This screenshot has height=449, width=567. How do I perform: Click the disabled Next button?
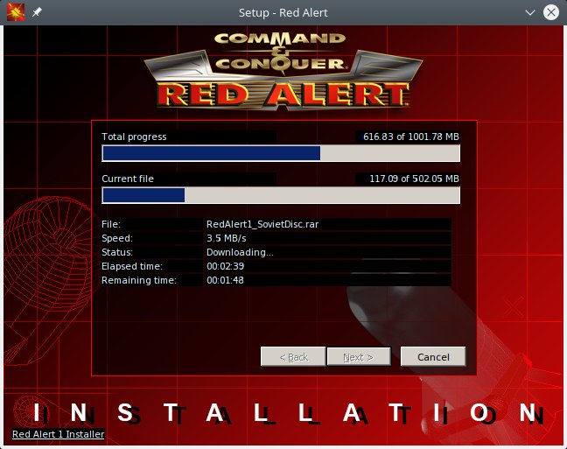(359, 357)
